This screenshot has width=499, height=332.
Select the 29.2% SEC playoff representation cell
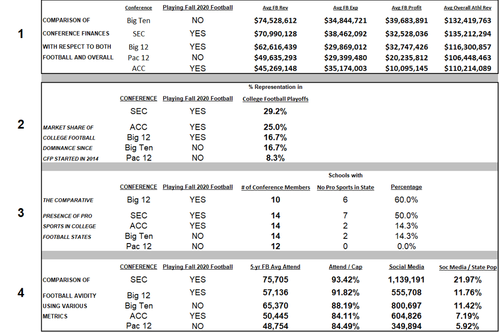pyautogui.click(x=275, y=111)
